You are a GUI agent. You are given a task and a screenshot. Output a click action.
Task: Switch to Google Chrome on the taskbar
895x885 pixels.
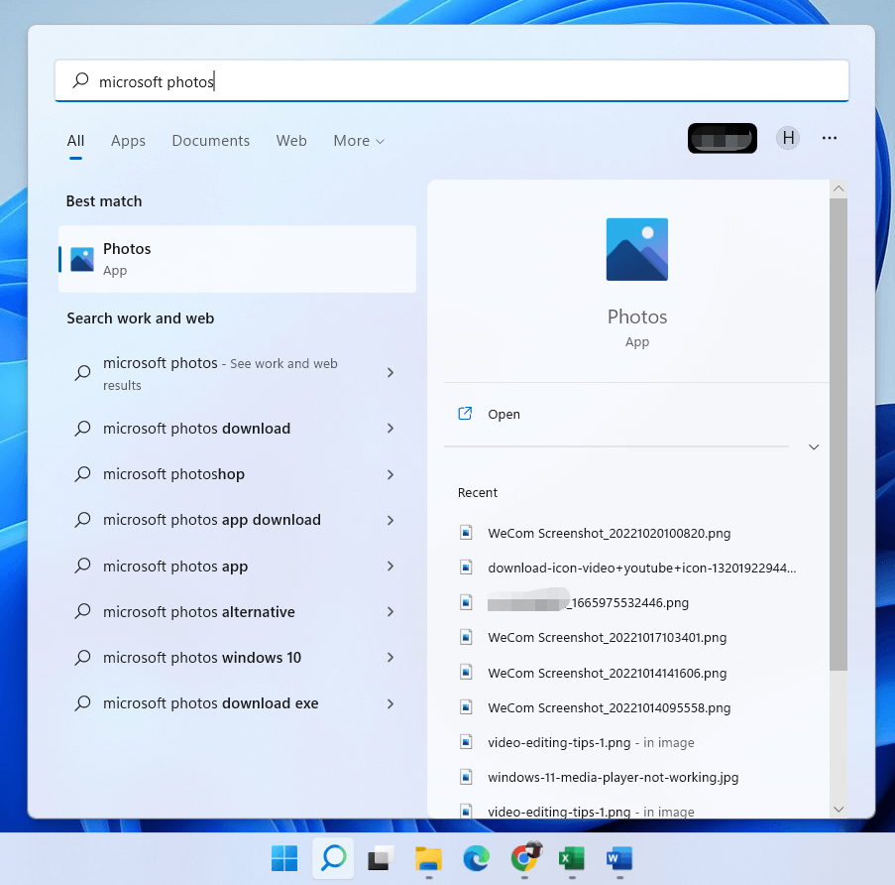click(x=525, y=857)
